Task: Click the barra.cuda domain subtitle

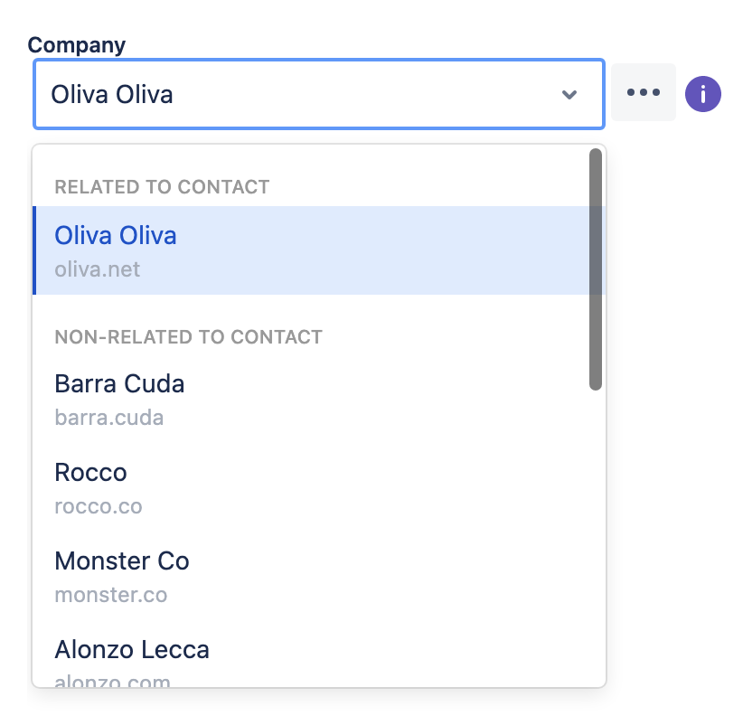Action: tap(108, 418)
